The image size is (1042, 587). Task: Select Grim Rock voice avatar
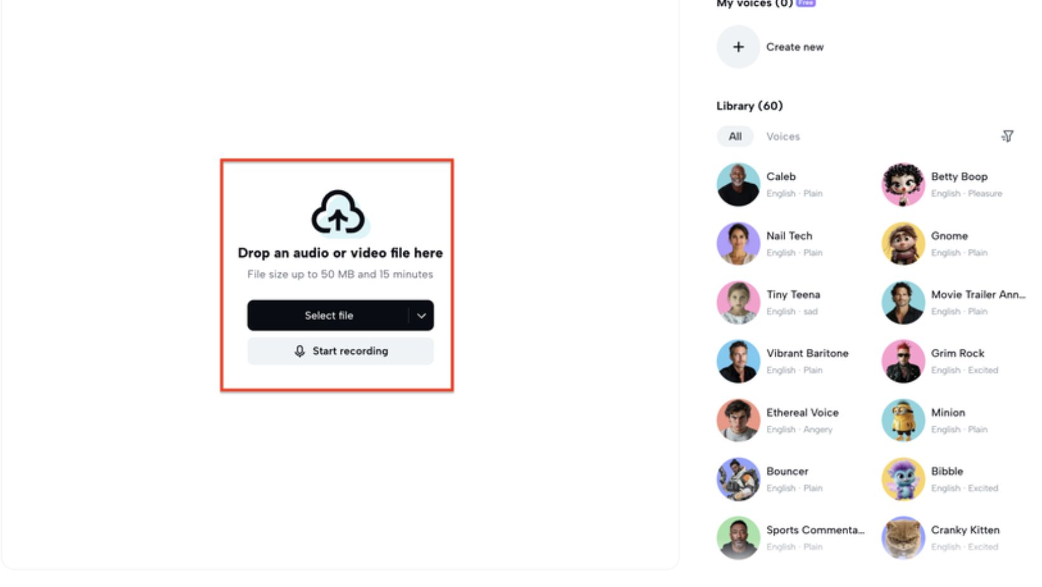tap(903, 361)
